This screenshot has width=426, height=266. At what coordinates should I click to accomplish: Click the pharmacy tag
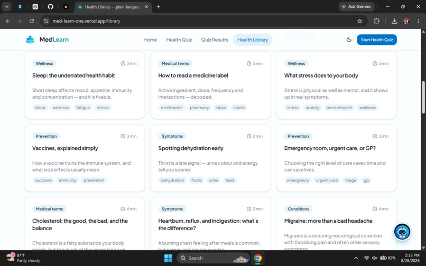click(199, 108)
